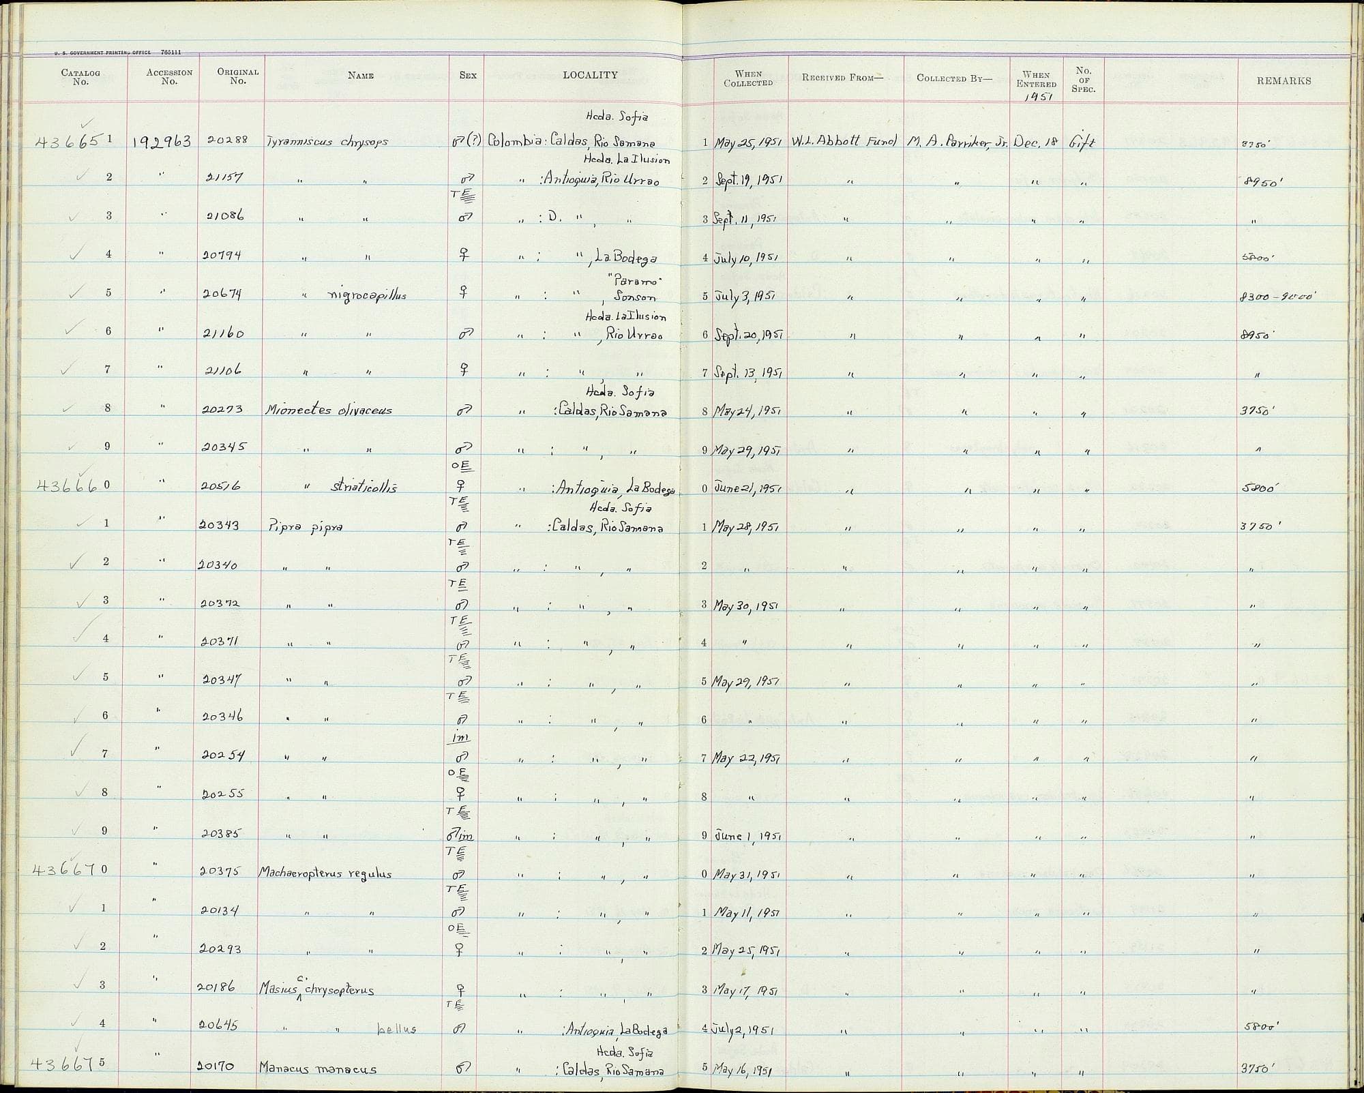Image resolution: width=1364 pixels, height=1093 pixels.
Task: Click the date 'Sept. 13, 1951'
Action: [748, 374]
